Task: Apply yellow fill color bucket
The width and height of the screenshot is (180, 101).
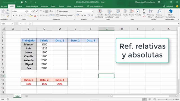Action: coord(31,15)
